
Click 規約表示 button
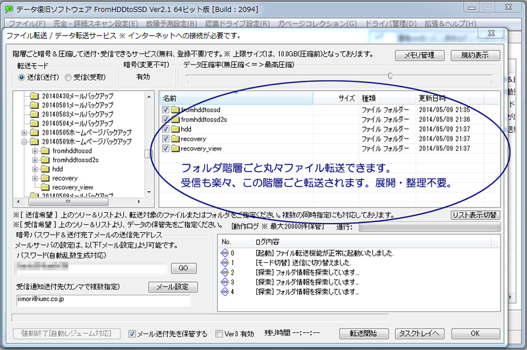(475, 55)
